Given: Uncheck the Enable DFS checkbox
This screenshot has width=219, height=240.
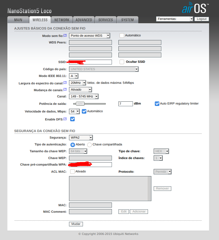Looking at the screenshot, I should point(72,119).
